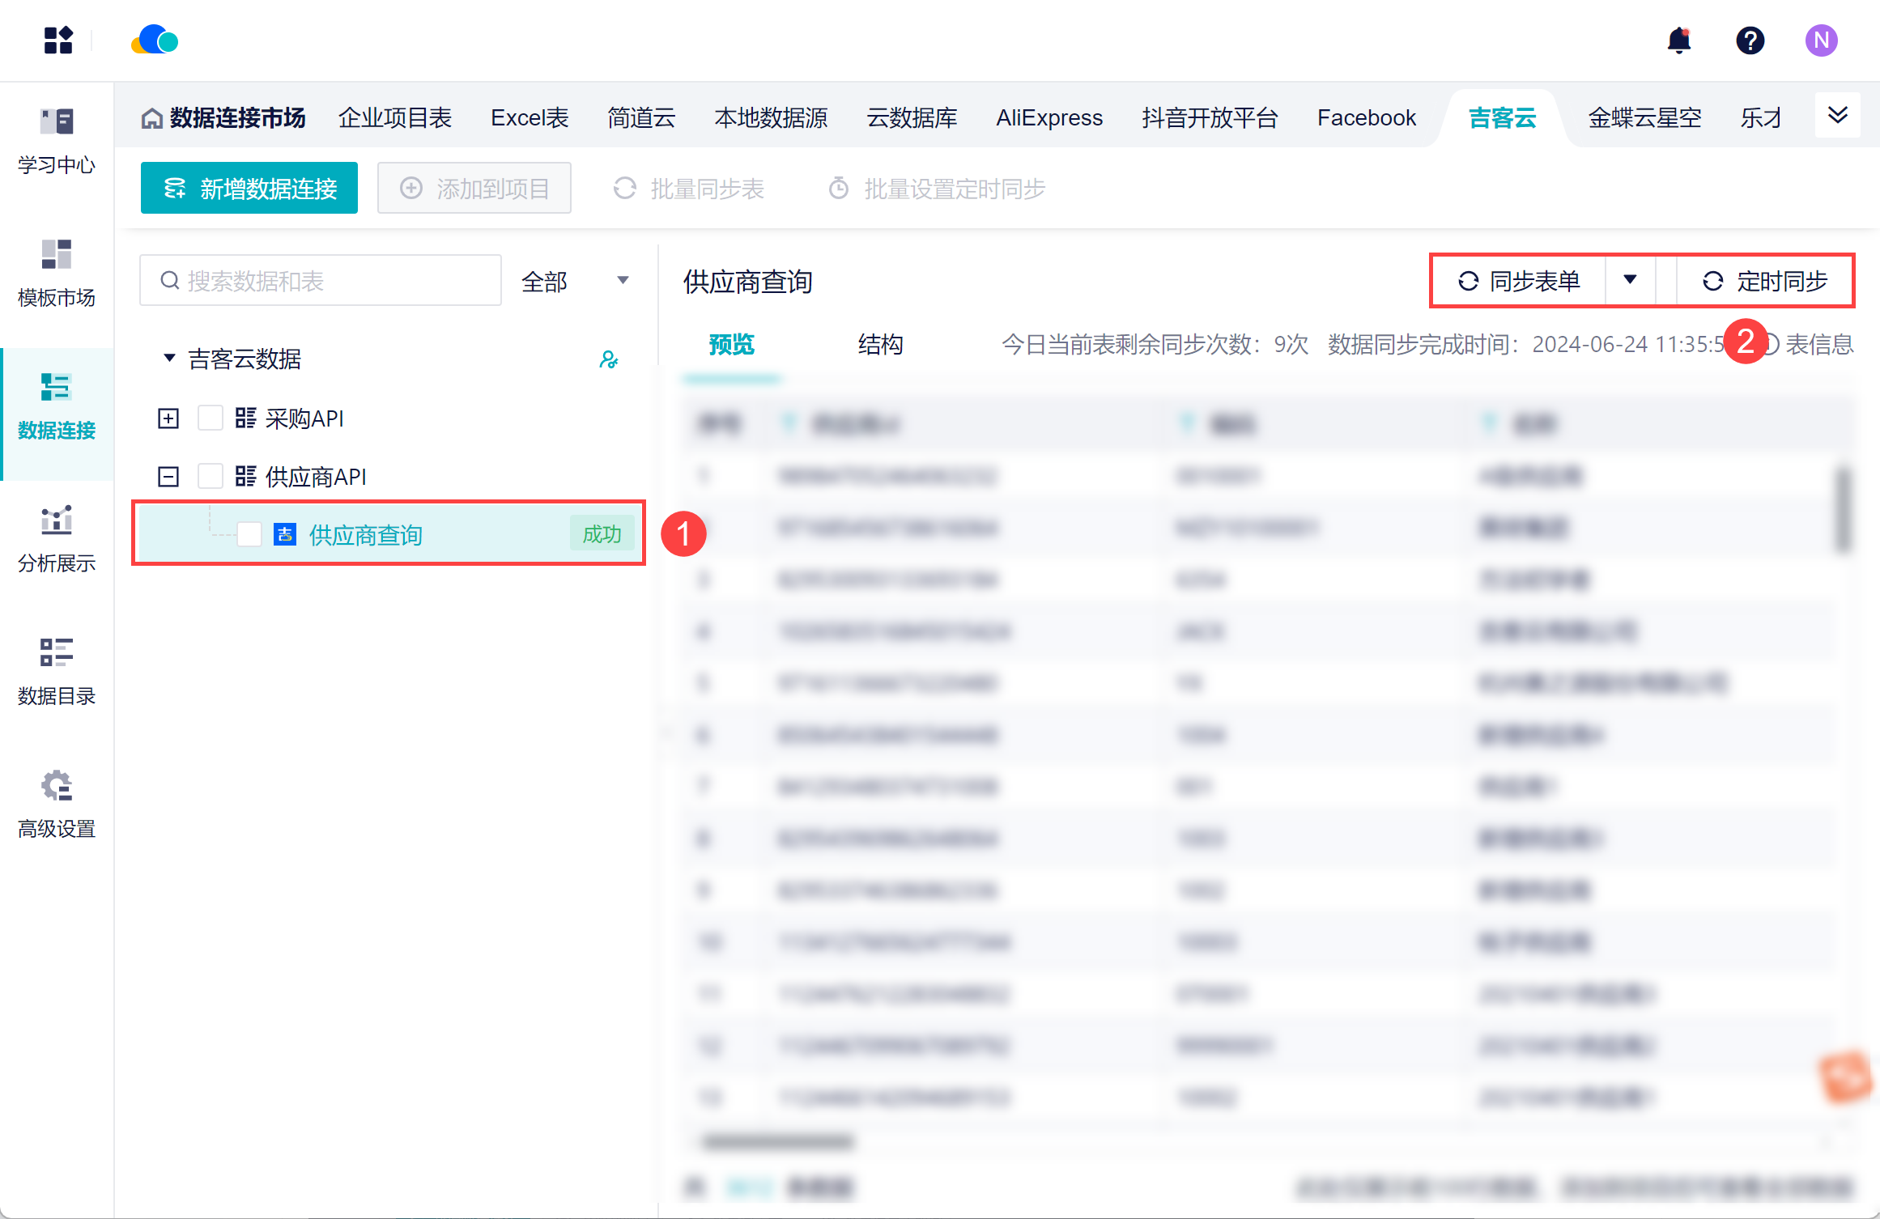Select the 金蝶云星空 data source tab
Screen dimensions: 1880x1219
1644,118
